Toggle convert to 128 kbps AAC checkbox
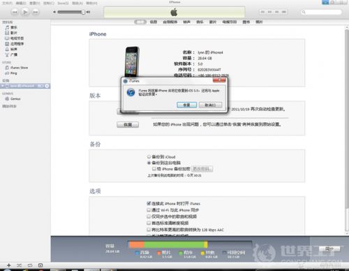The image size is (349, 271). 149,230
